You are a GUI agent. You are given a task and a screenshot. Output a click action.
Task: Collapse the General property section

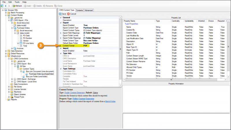(61, 18)
